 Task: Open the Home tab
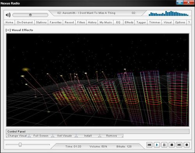coord(9,22)
